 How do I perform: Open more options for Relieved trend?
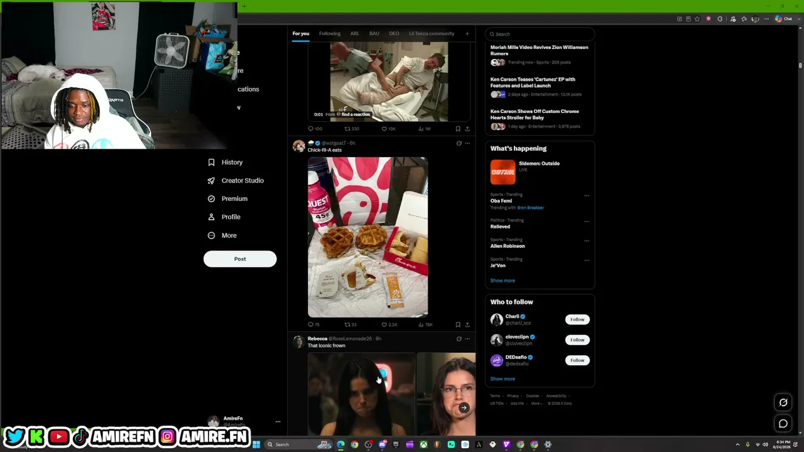coord(587,221)
